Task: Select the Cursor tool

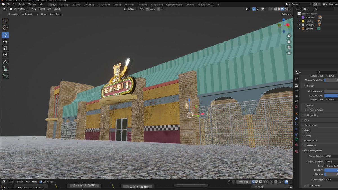Action: [x=5, y=28]
